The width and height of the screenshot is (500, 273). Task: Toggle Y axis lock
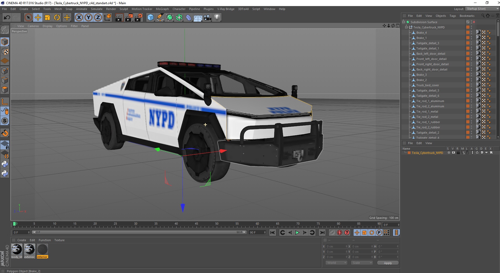coord(89,18)
